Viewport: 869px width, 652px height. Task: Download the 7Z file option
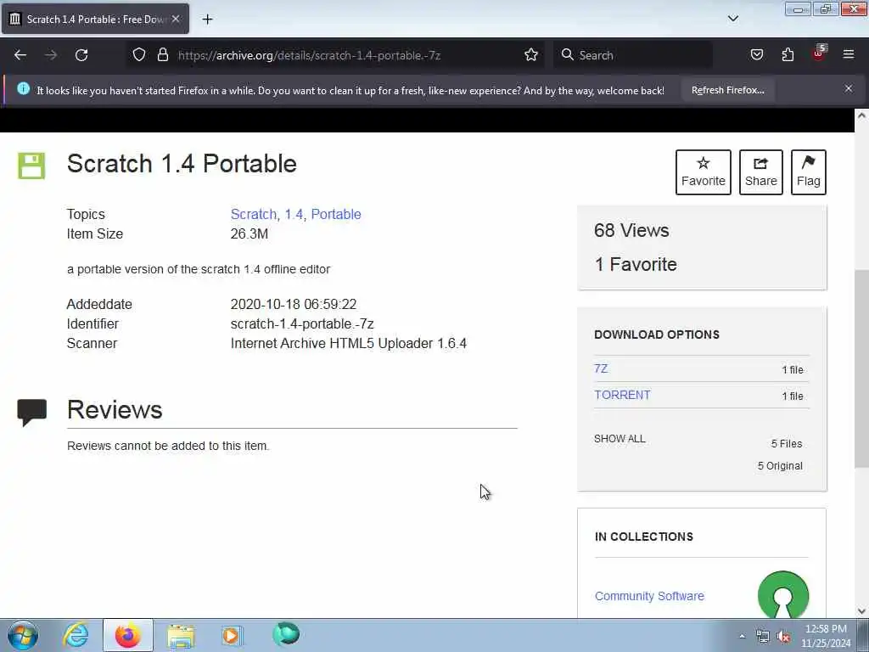click(x=601, y=368)
